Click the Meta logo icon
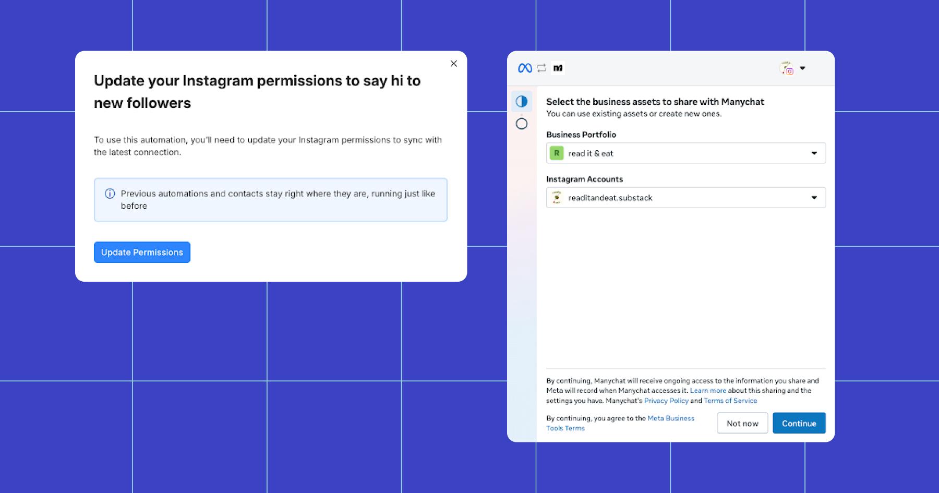 point(525,68)
